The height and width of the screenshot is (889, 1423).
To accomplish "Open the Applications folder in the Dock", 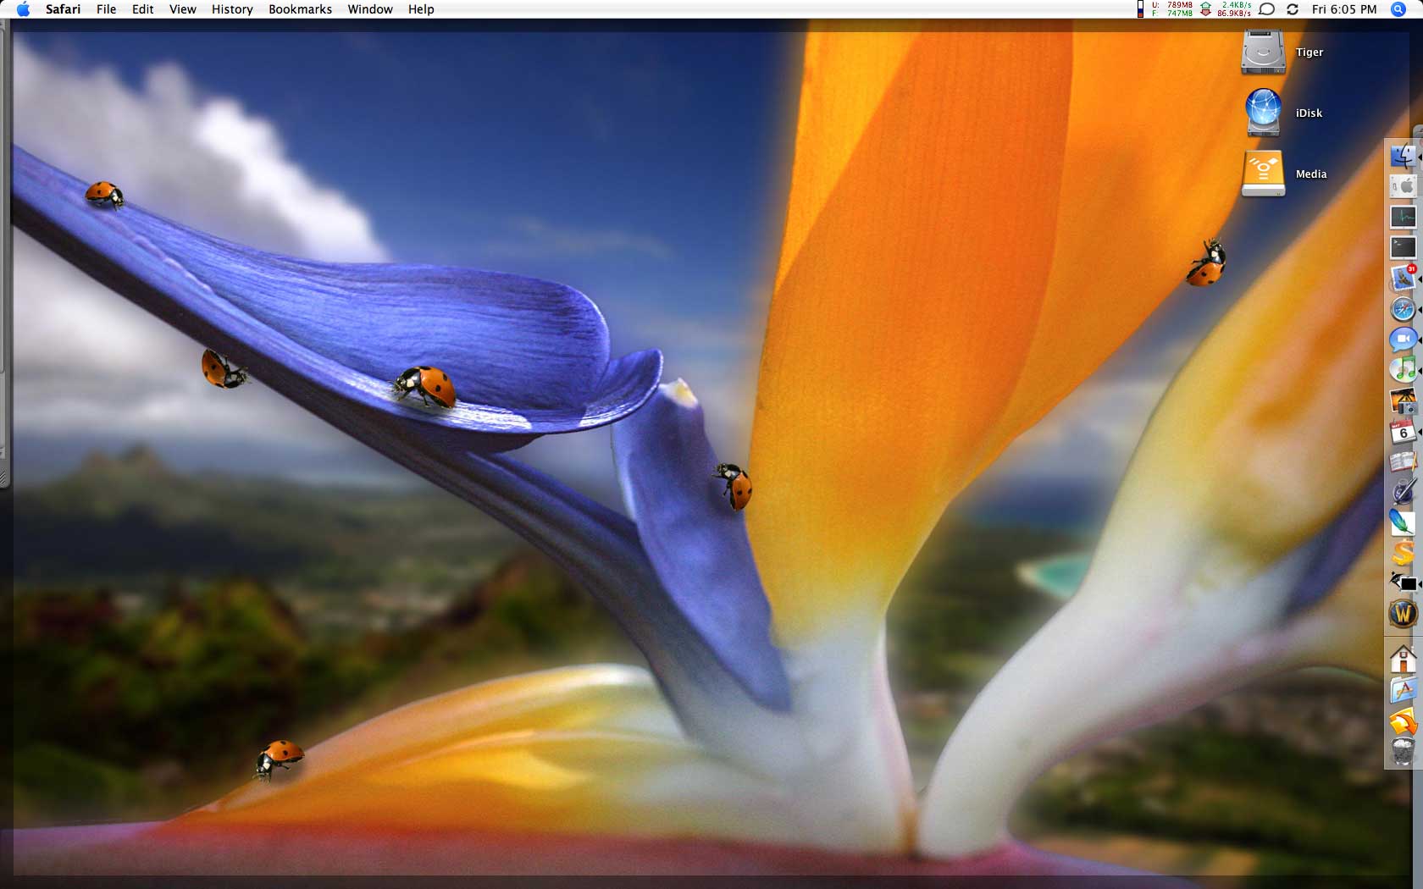I will point(1404,690).
